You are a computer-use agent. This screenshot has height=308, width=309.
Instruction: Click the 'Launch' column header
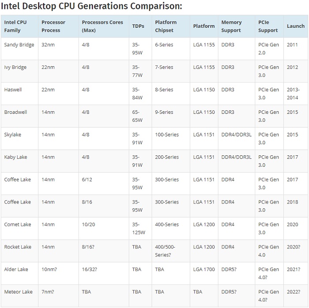tap(295, 26)
